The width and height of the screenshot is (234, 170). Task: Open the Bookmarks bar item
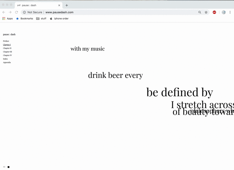pyautogui.click(x=25, y=18)
